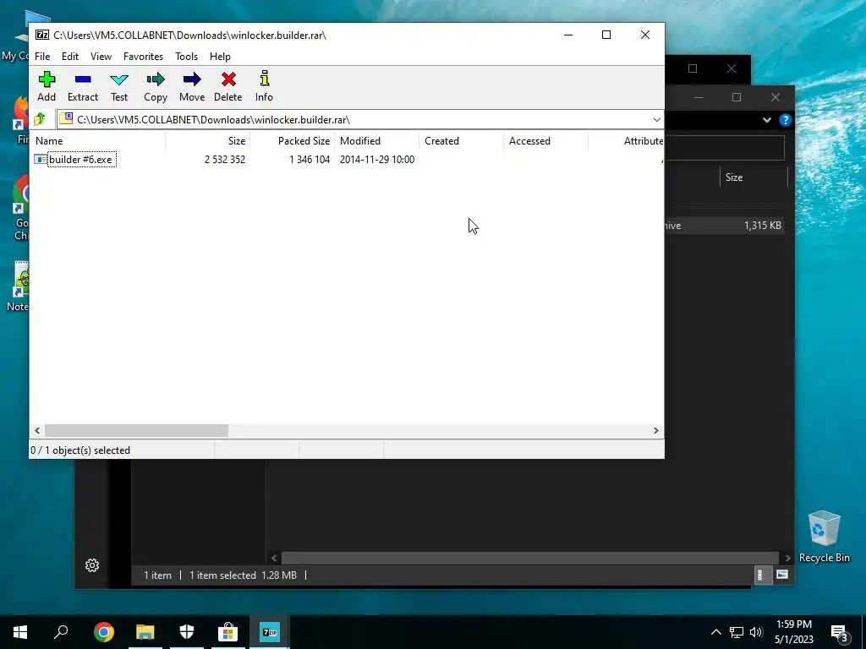Sort by the Name column header

(98, 141)
